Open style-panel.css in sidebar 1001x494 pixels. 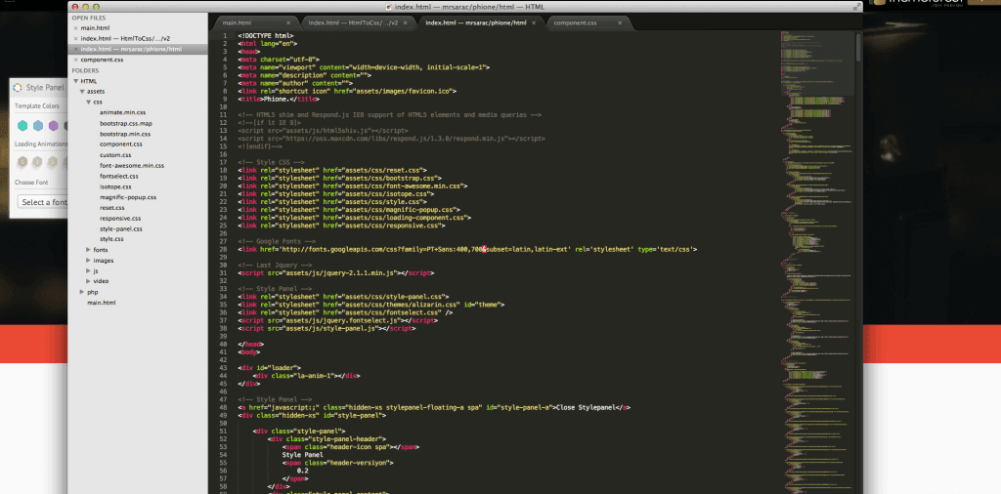coord(120,228)
